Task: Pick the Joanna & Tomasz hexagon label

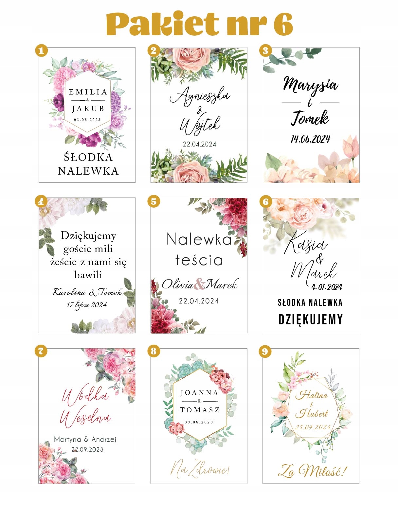Action: [199, 416]
